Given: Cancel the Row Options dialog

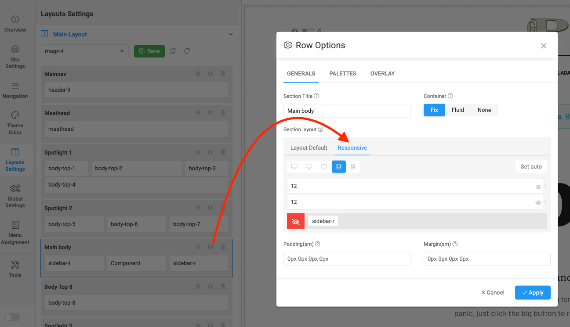Looking at the screenshot, I should pos(493,293).
